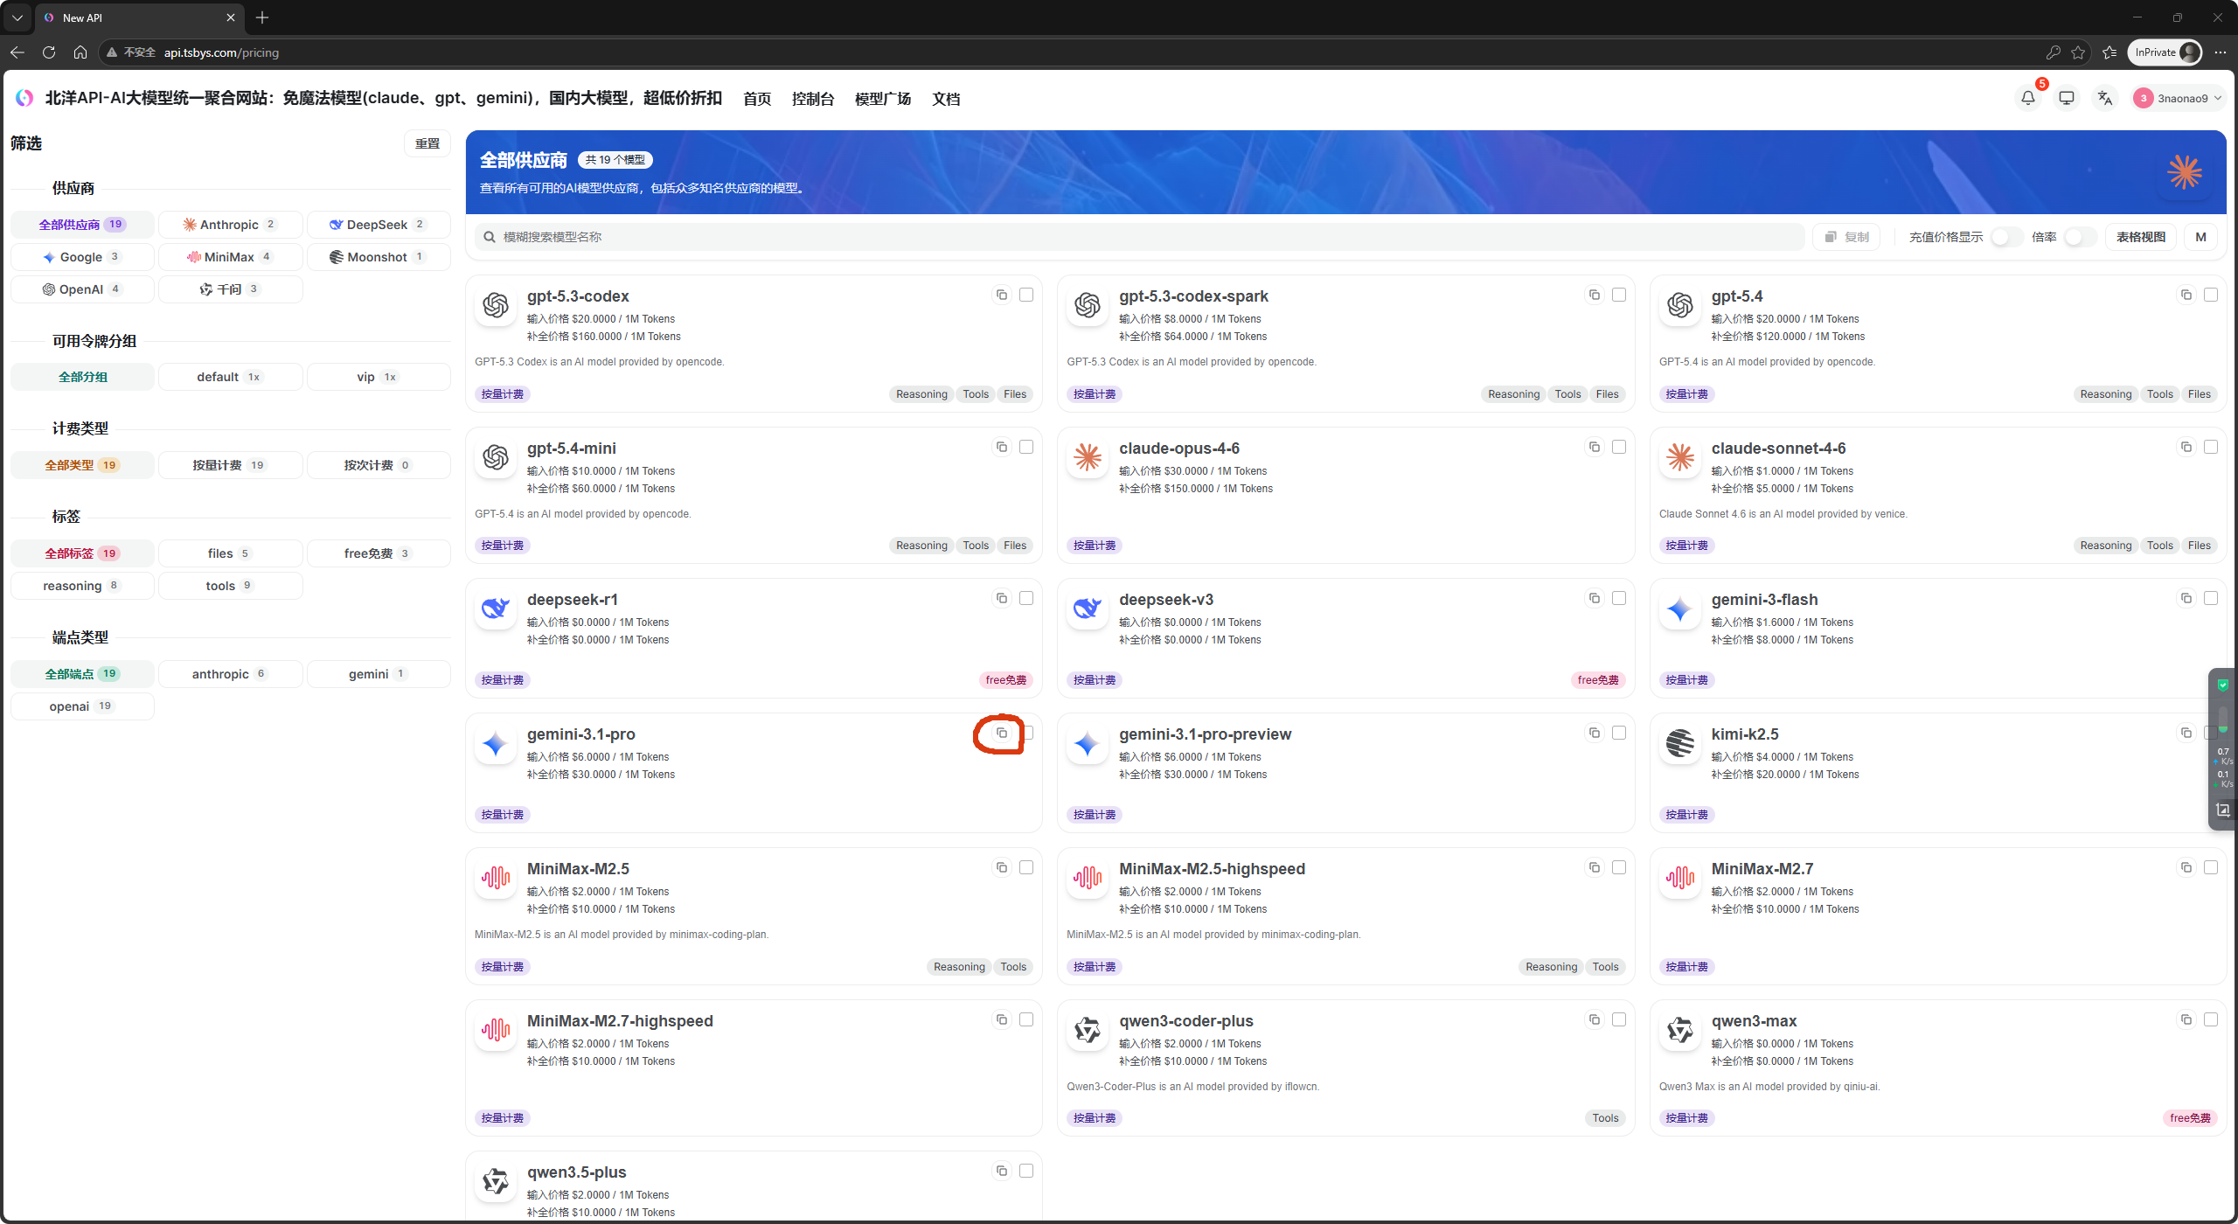Click the monitor theme icon in header
The height and width of the screenshot is (1224, 2238).
[2066, 98]
